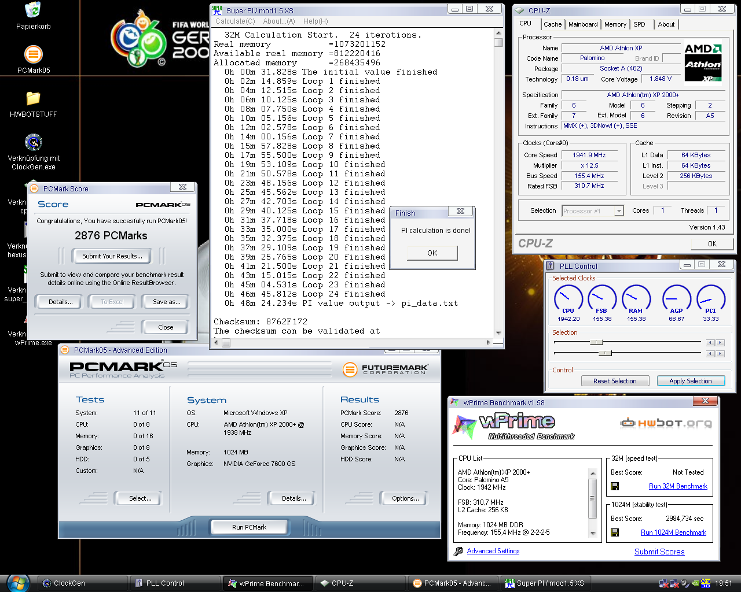Image resolution: width=741 pixels, height=592 pixels.
Task: Click OK in the Finish dialog
Action: tap(432, 253)
